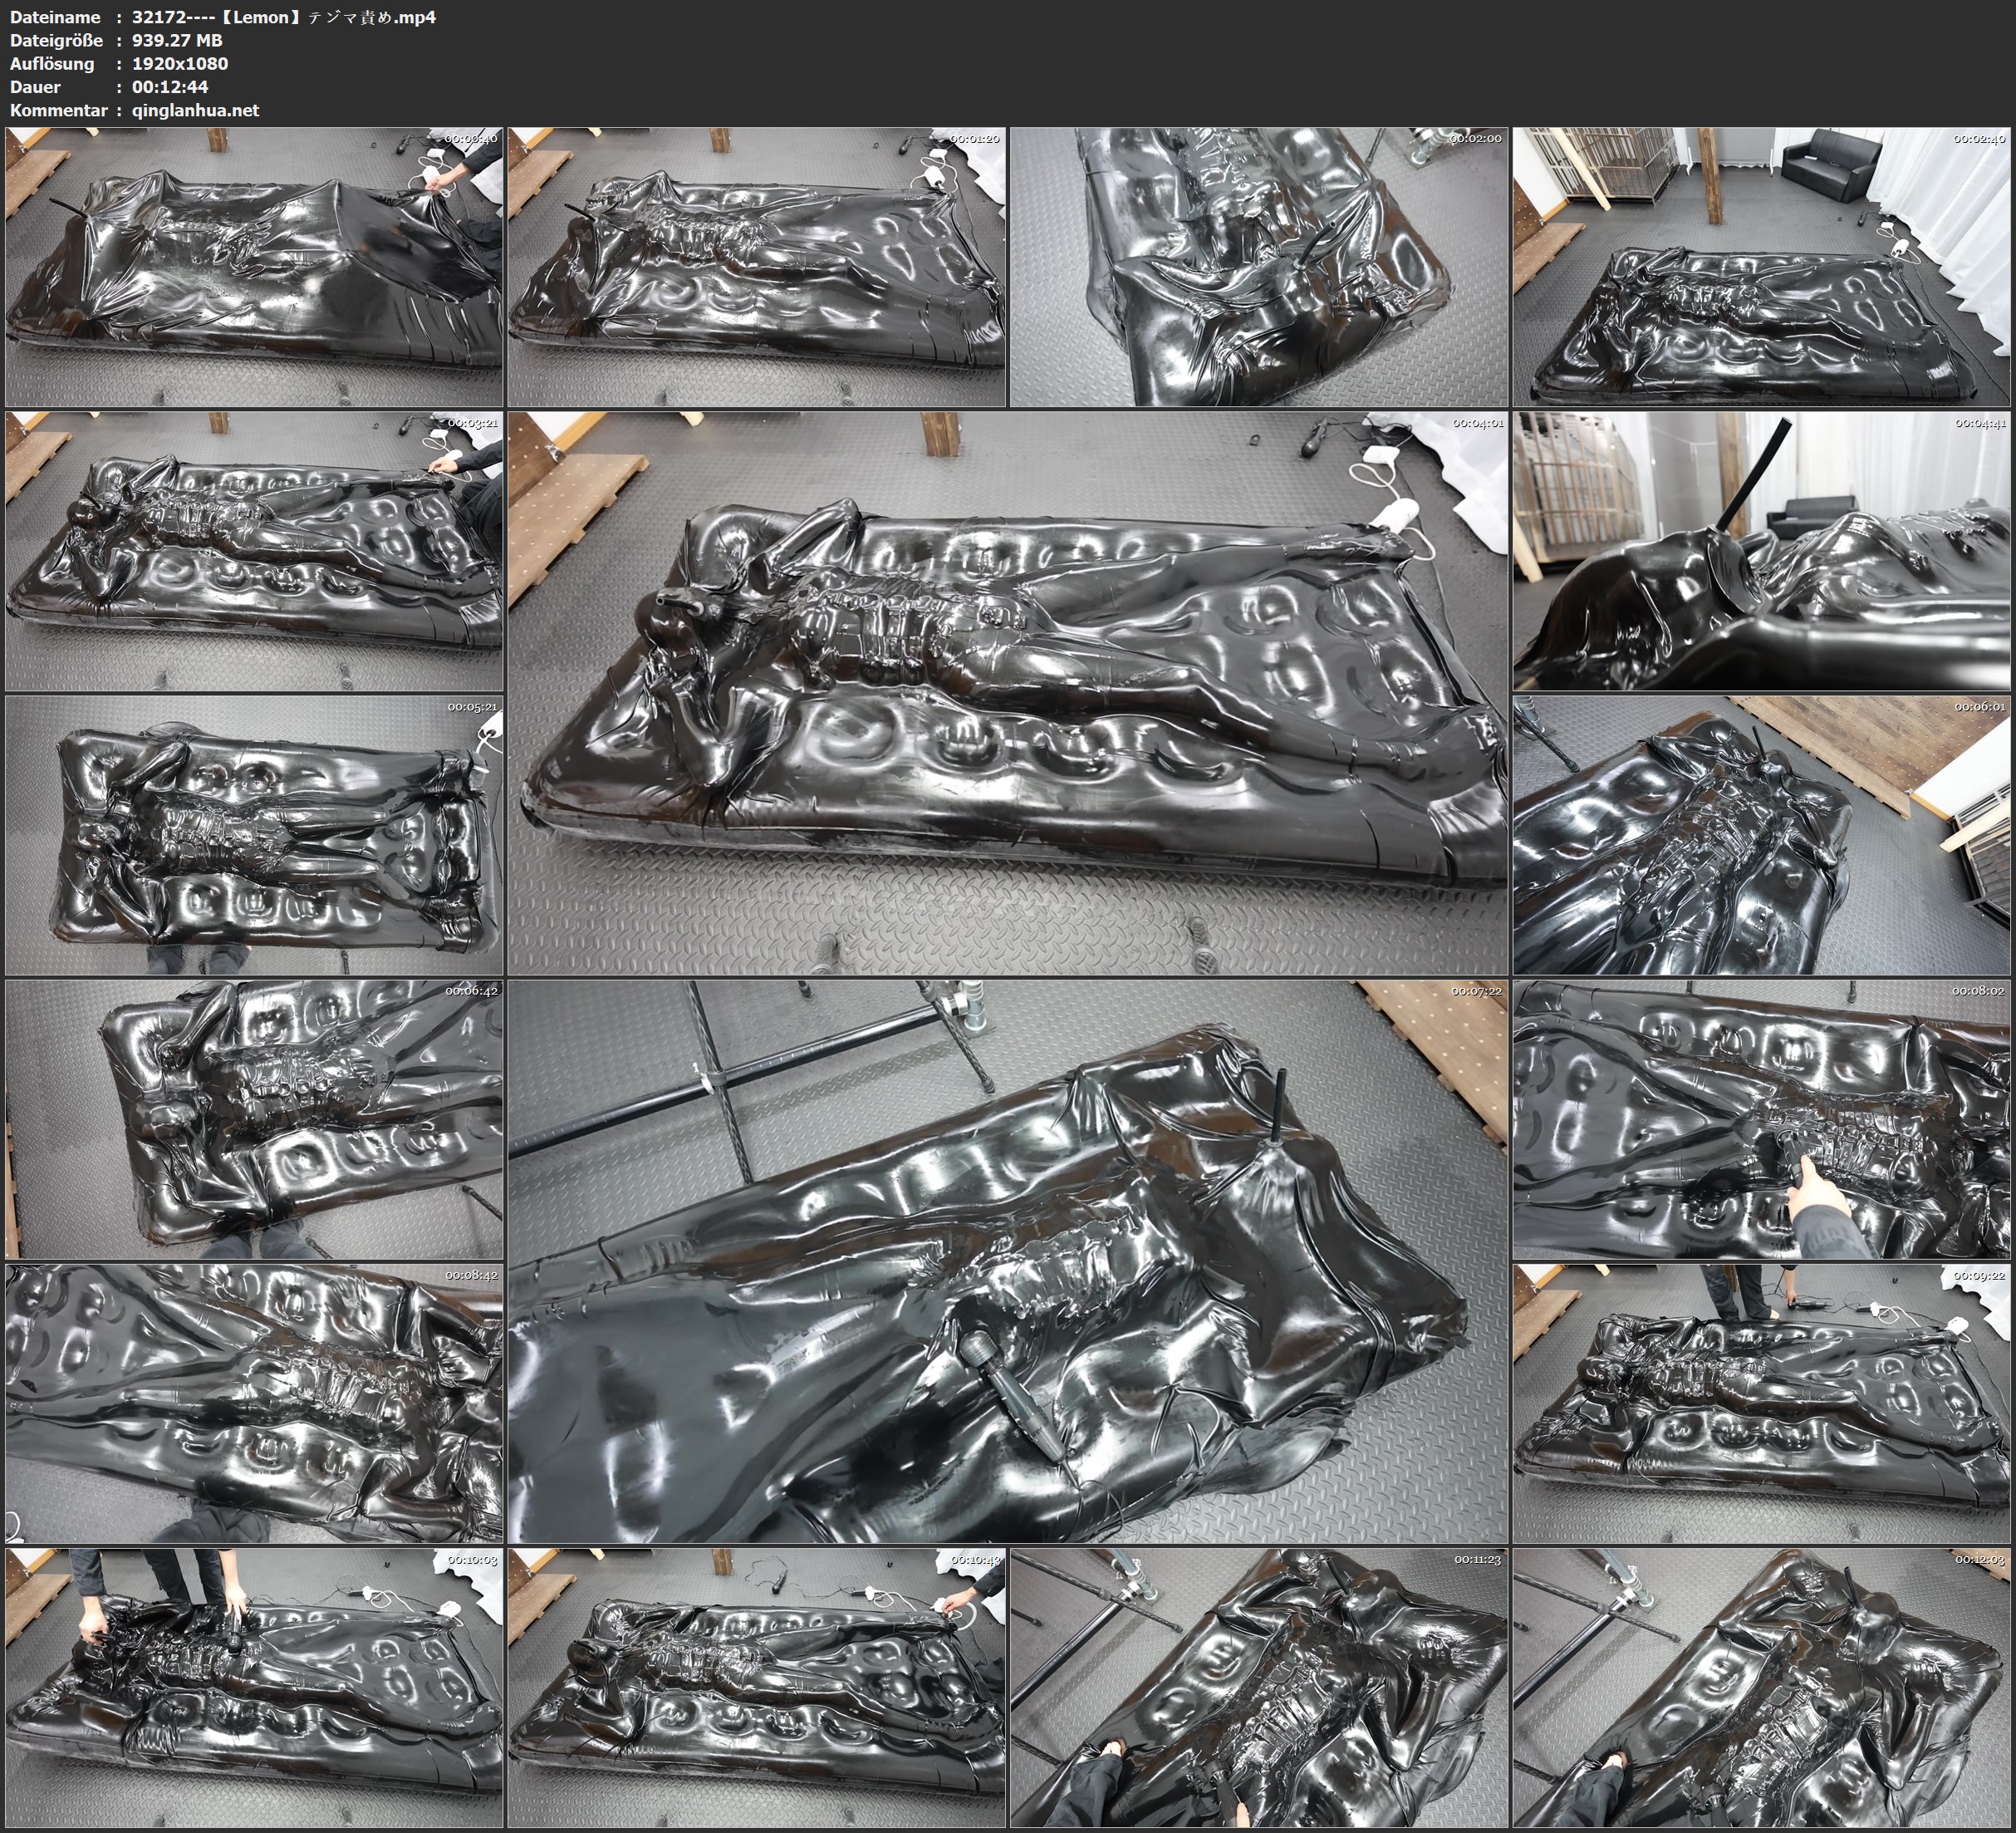This screenshot has height=1833, width=2016.
Task: Open the frame at timestamp 00:01:20
Action: click(756, 266)
